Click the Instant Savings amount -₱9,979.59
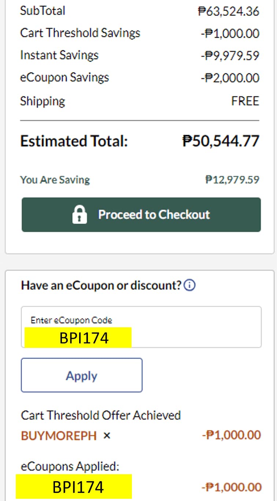 [230, 56]
